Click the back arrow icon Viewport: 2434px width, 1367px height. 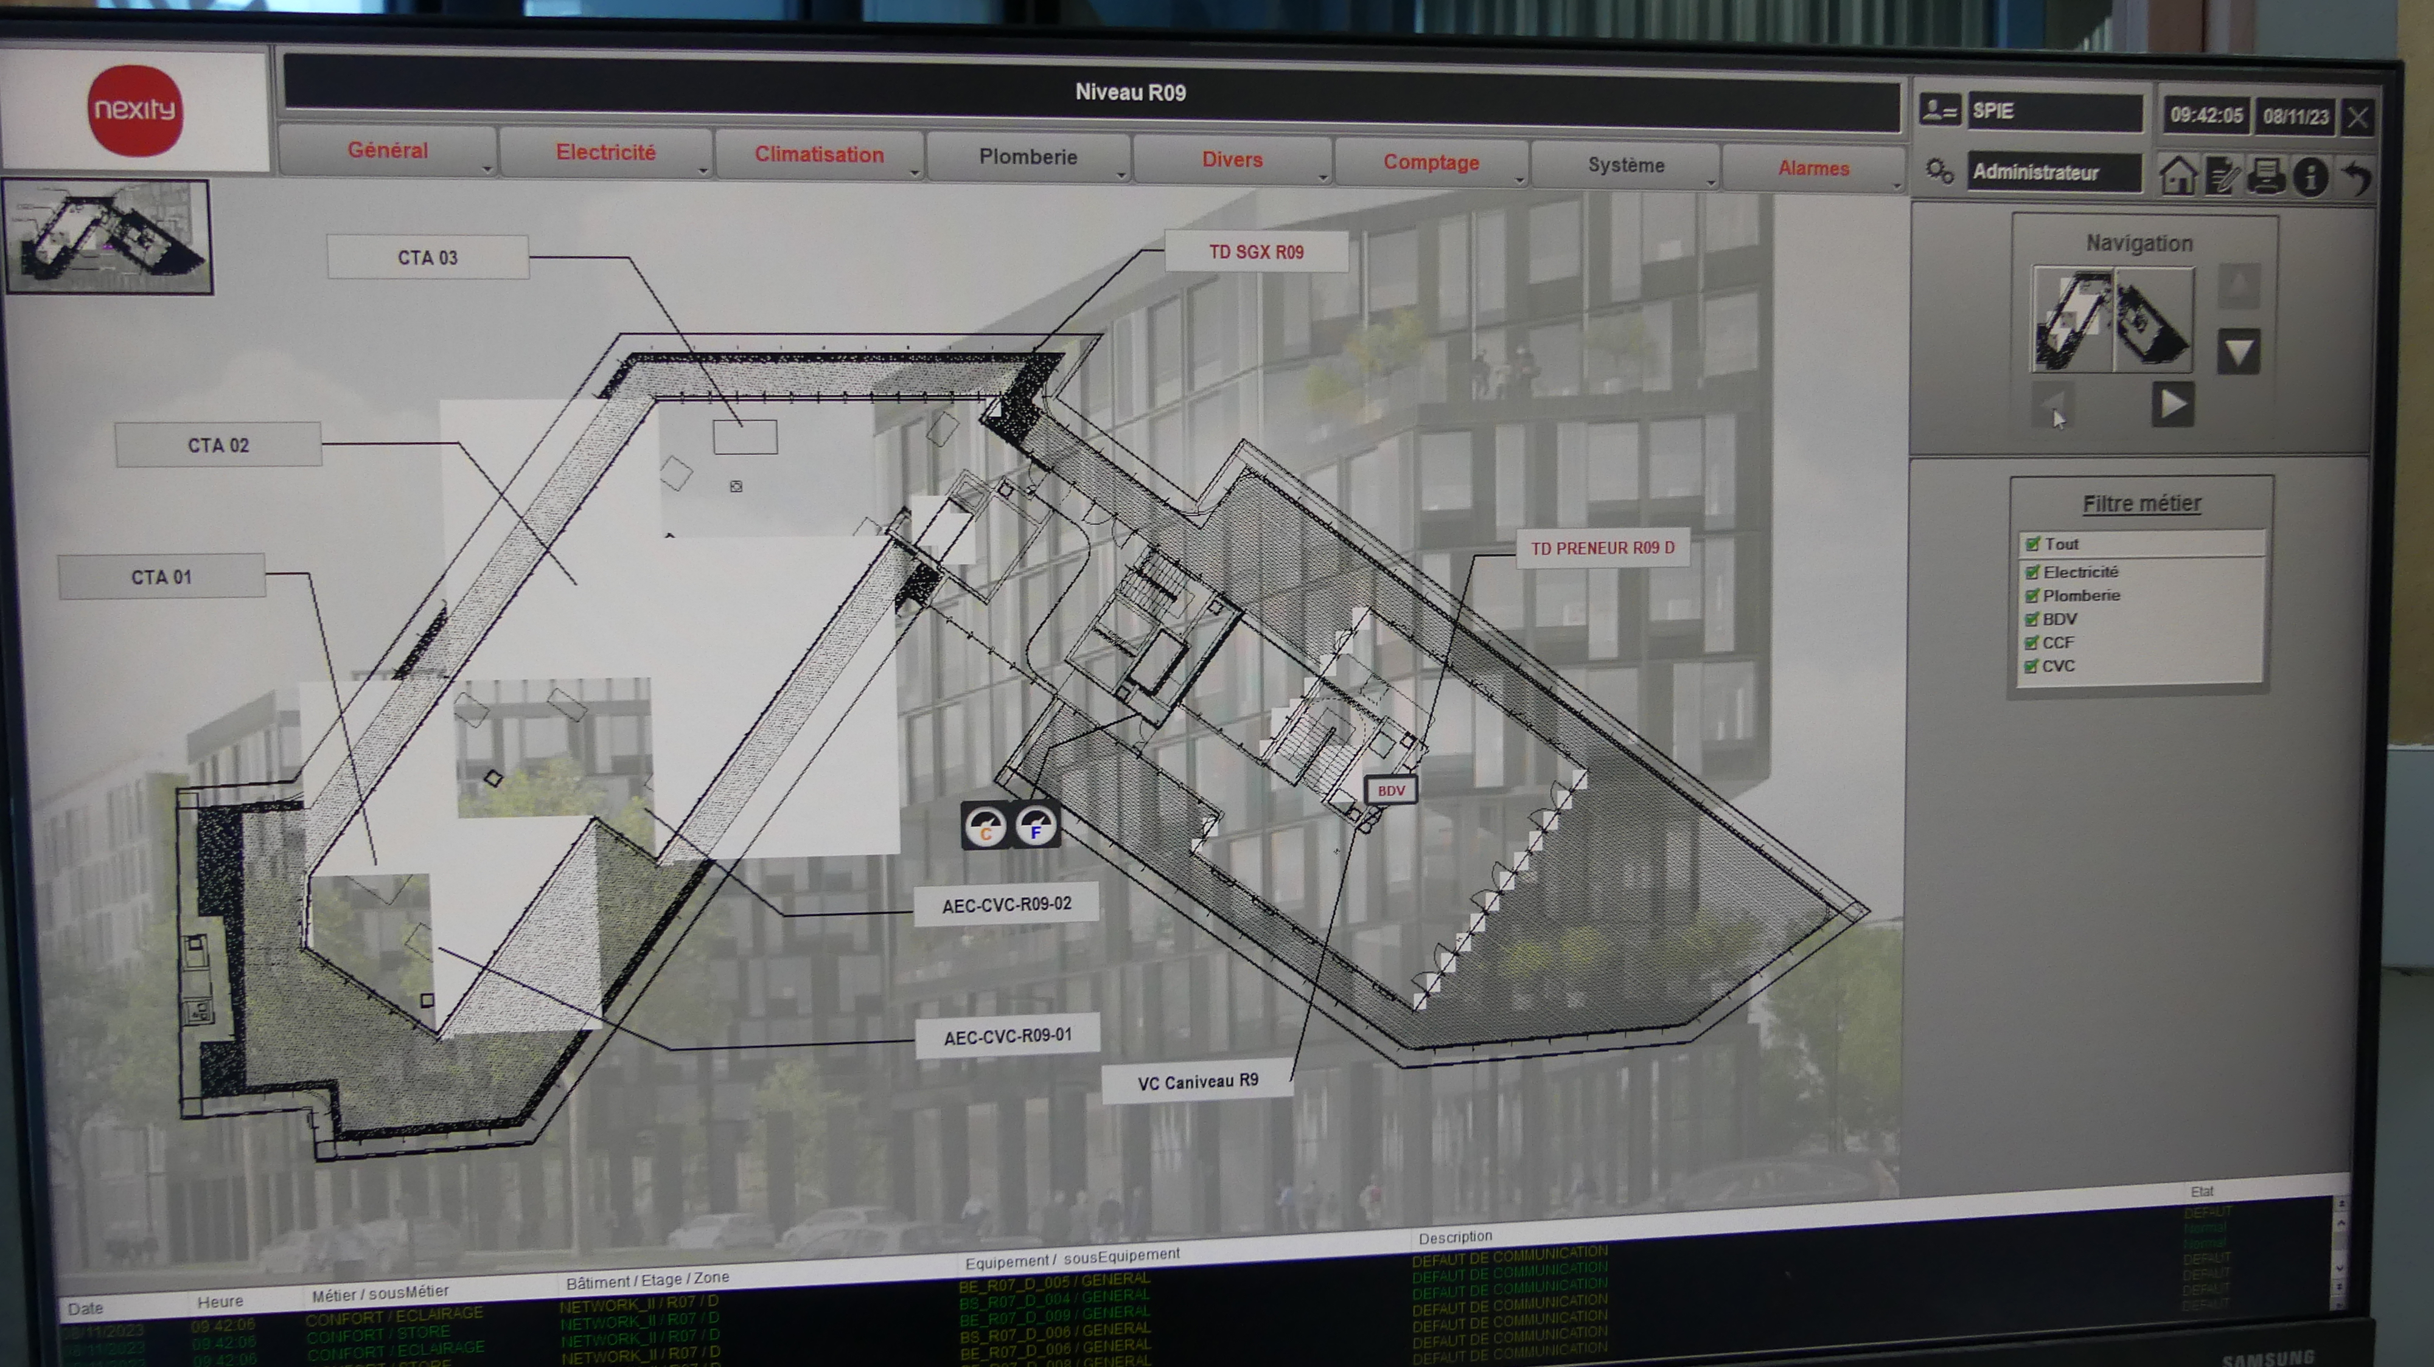(x=2357, y=178)
